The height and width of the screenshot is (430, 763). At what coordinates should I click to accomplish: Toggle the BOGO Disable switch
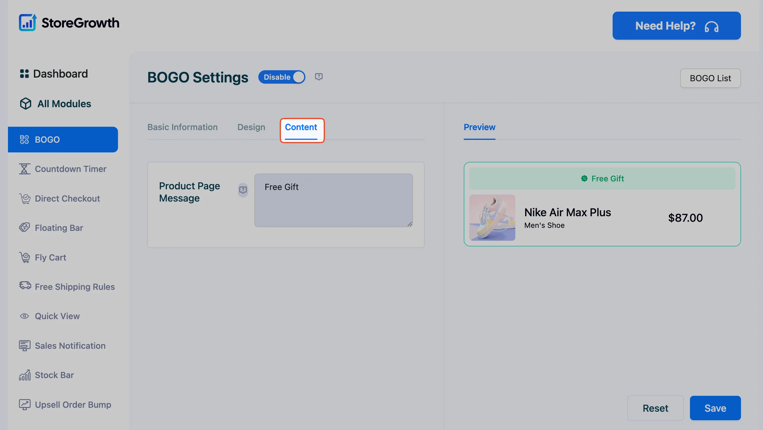282,77
